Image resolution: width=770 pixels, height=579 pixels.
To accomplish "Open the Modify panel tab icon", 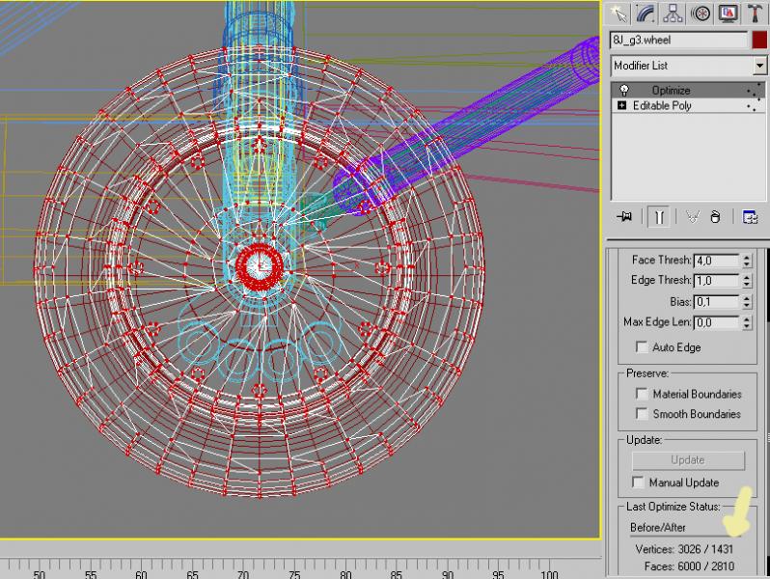I will (646, 14).
